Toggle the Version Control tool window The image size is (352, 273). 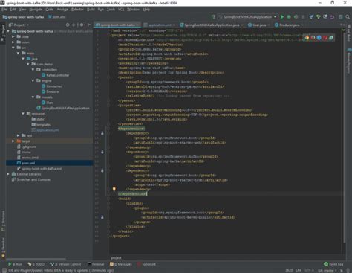65,264
